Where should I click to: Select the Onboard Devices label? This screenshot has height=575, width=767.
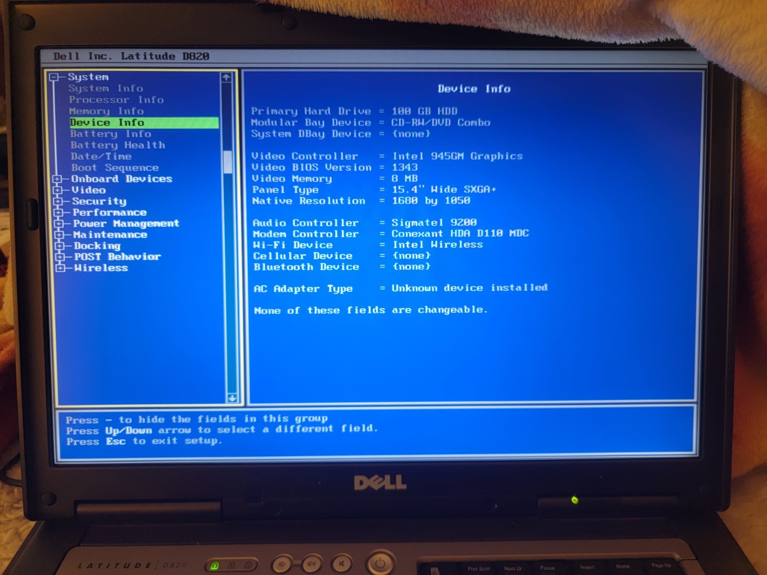[x=122, y=179]
